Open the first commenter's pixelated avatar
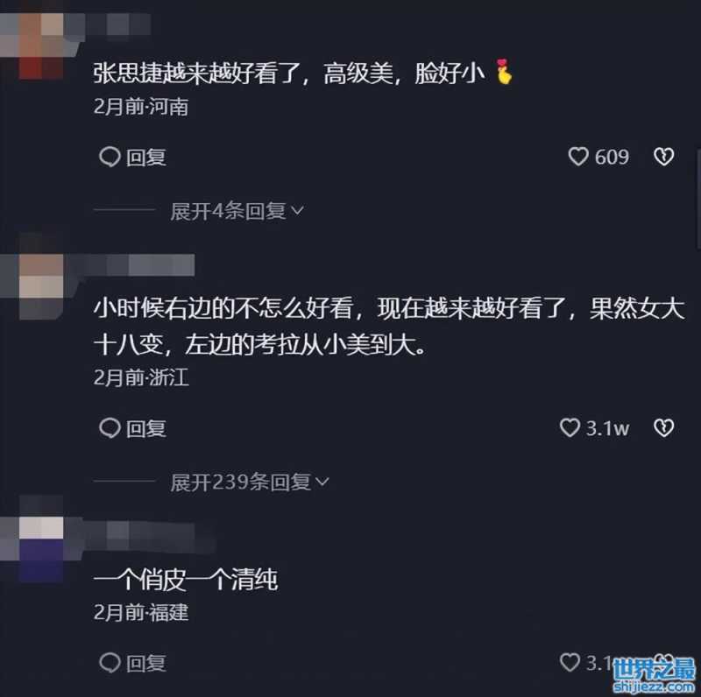Screen dimensions: 701x697 (41, 46)
